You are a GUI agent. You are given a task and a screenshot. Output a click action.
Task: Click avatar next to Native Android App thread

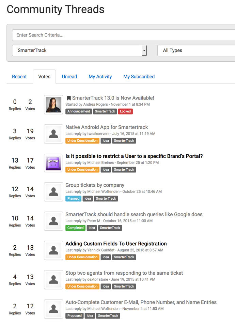pos(53,134)
